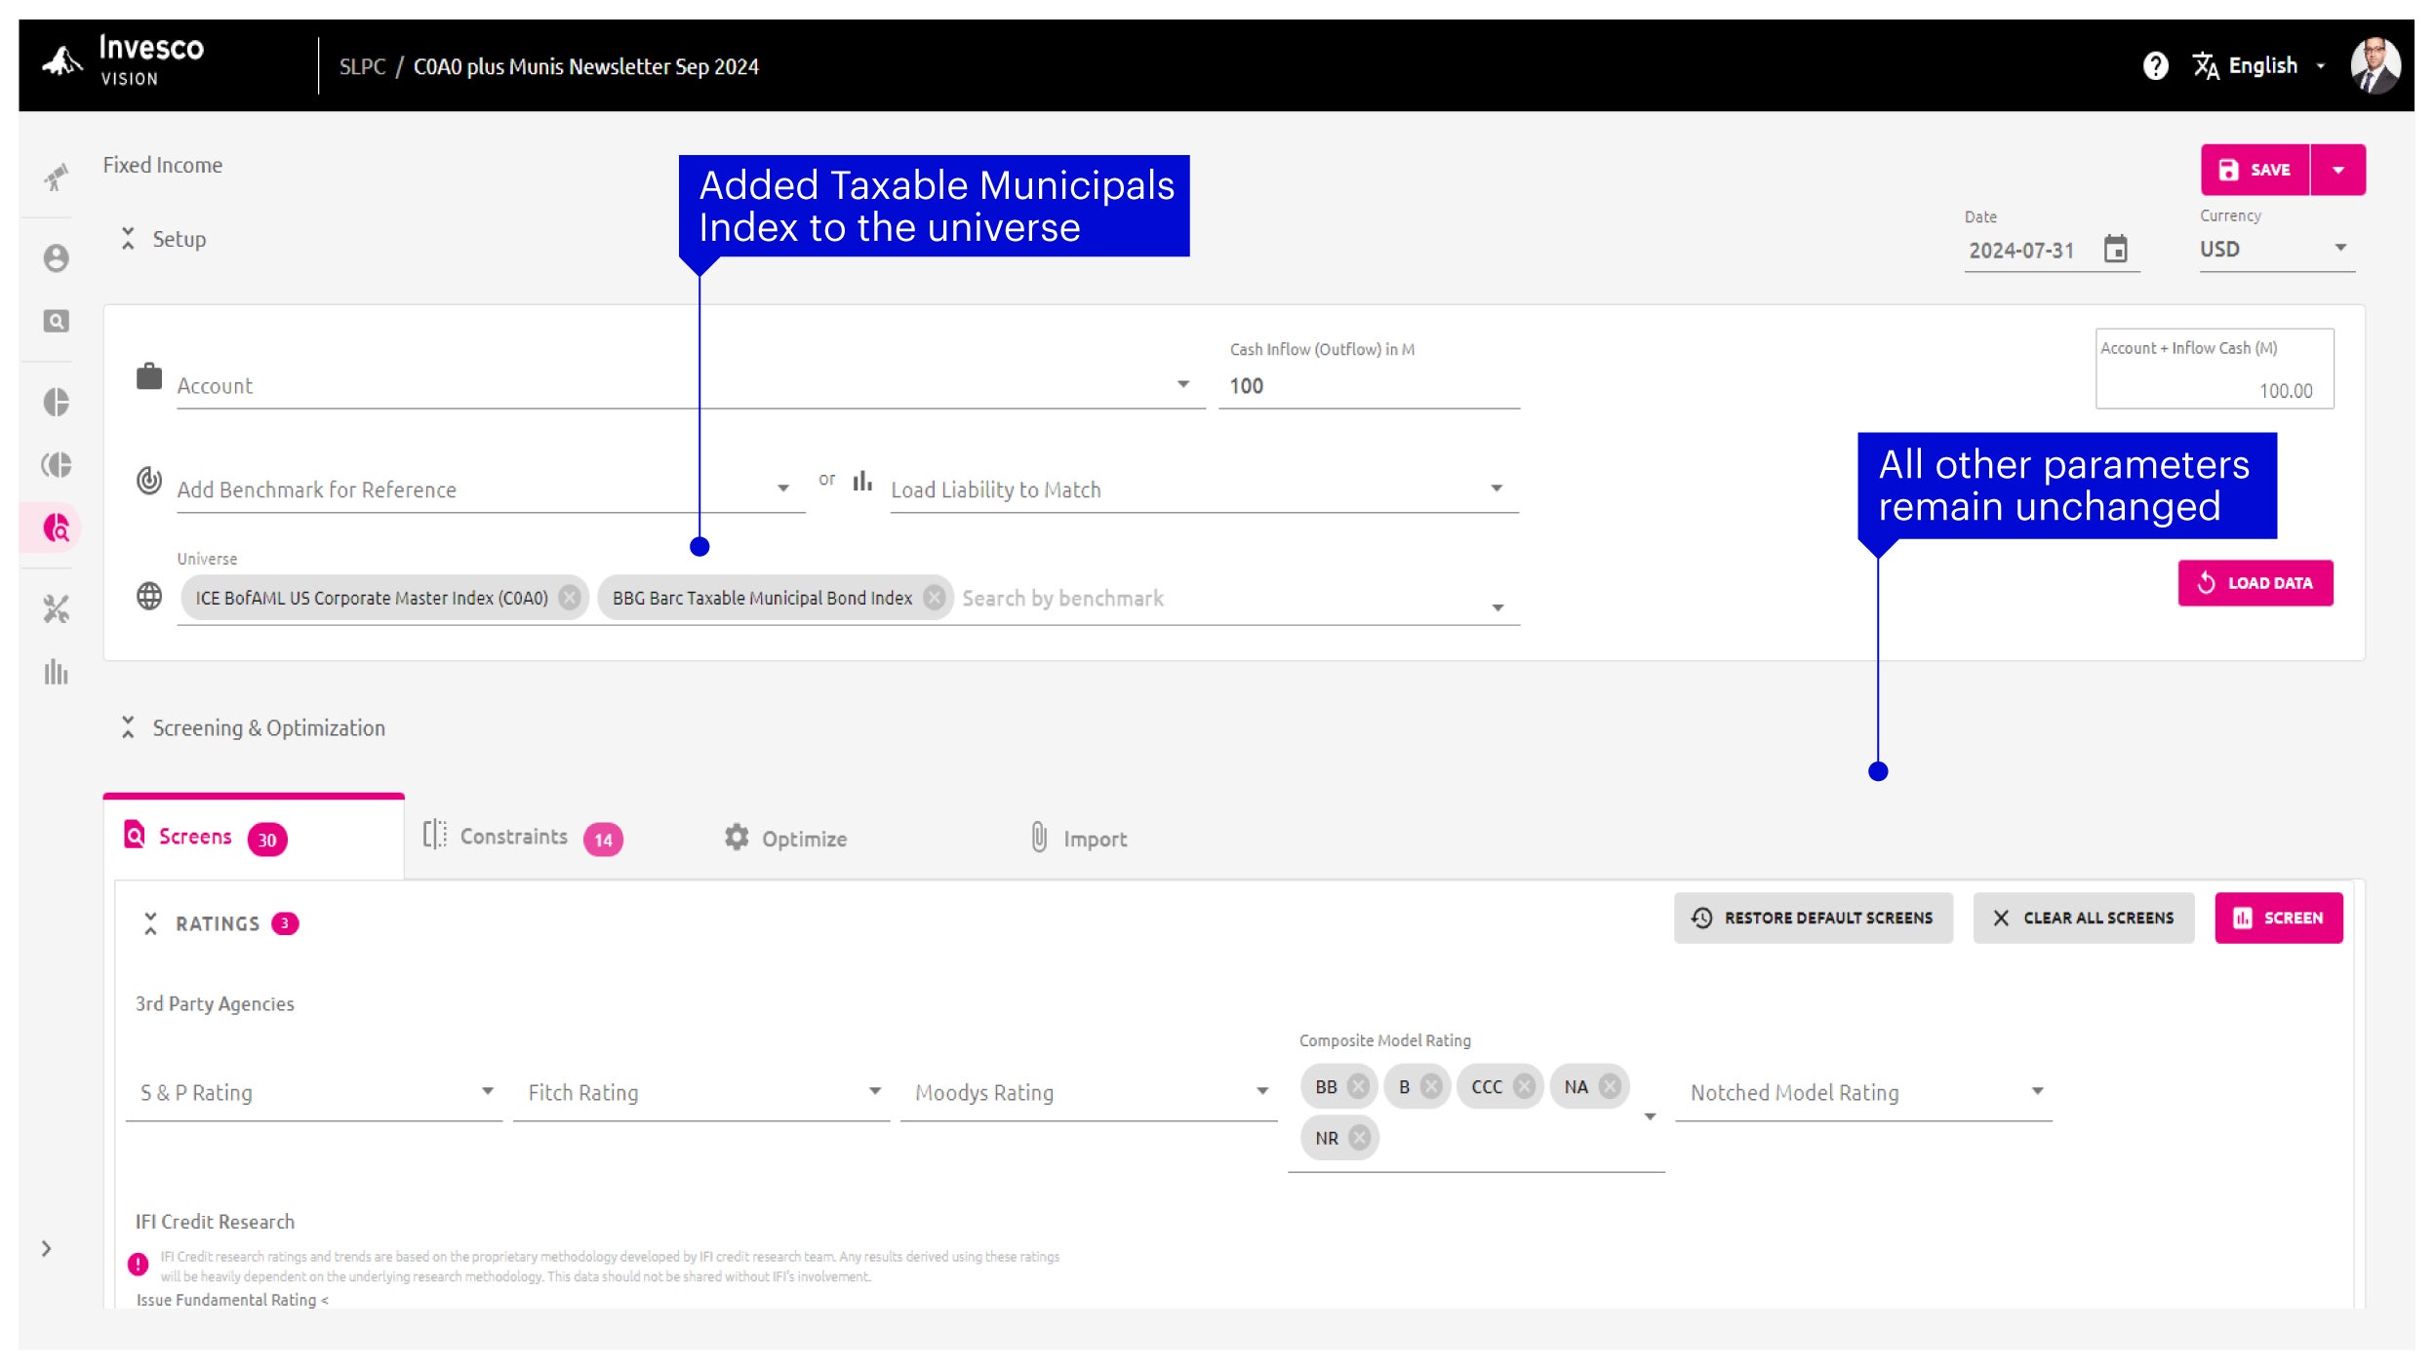This screenshot has width=2435, height=1369.
Task: Click RESTORE DEFAULT SCREENS button
Action: point(1813,918)
